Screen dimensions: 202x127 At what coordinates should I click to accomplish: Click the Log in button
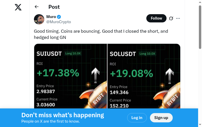[x=137, y=118]
